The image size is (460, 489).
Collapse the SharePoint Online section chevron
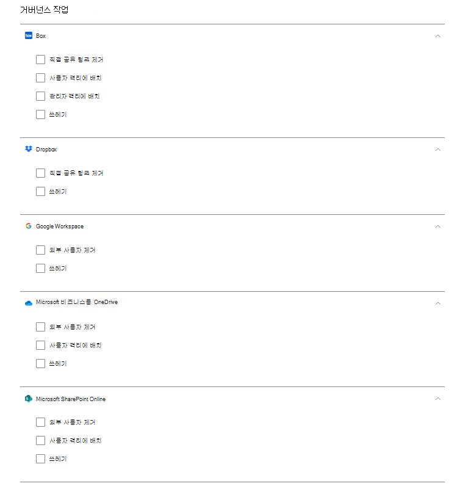(x=438, y=399)
